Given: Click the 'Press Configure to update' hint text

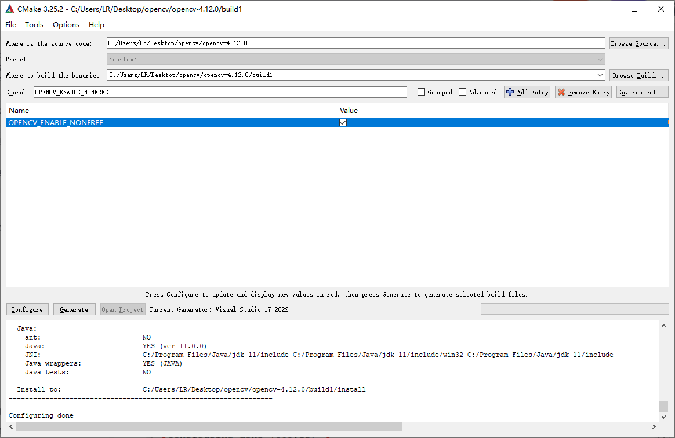Looking at the screenshot, I should (336, 295).
